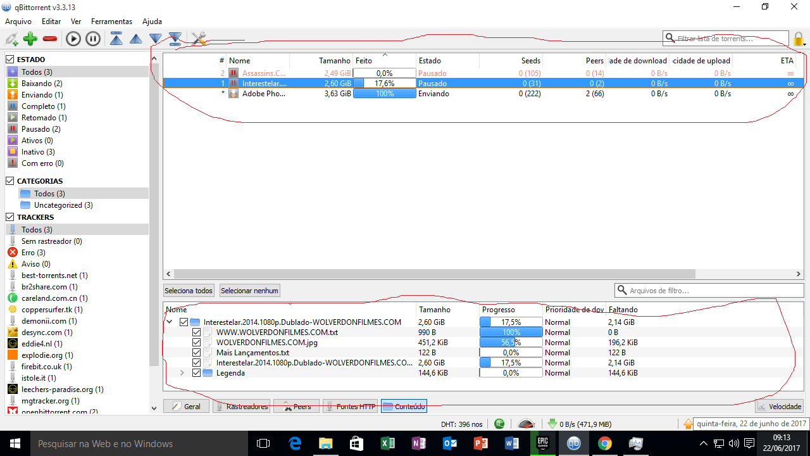Viewport: 810px width, 456px height.
Task: Open Google Chrome from the taskbar
Action: pyautogui.click(x=605, y=443)
